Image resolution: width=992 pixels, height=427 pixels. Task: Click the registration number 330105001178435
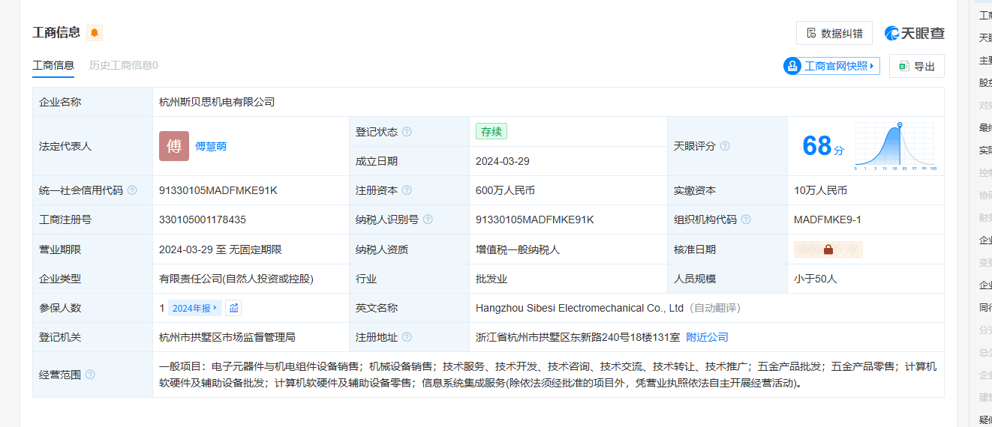click(x=203, y=219)
